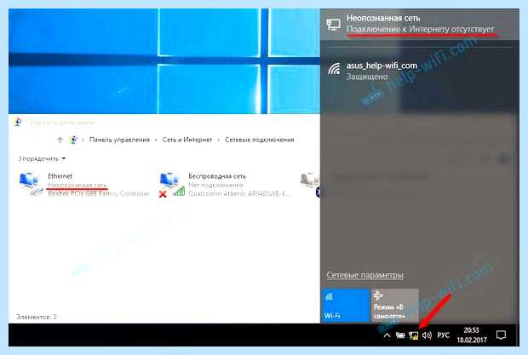Viewport: 528px width, 355px height.
Task: Open the Сетевые параметры link
Action: [364, 275]
